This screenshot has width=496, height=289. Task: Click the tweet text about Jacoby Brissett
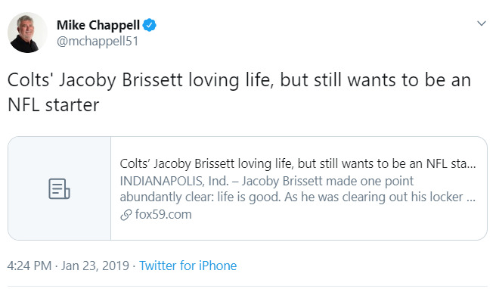coord(239,92)
